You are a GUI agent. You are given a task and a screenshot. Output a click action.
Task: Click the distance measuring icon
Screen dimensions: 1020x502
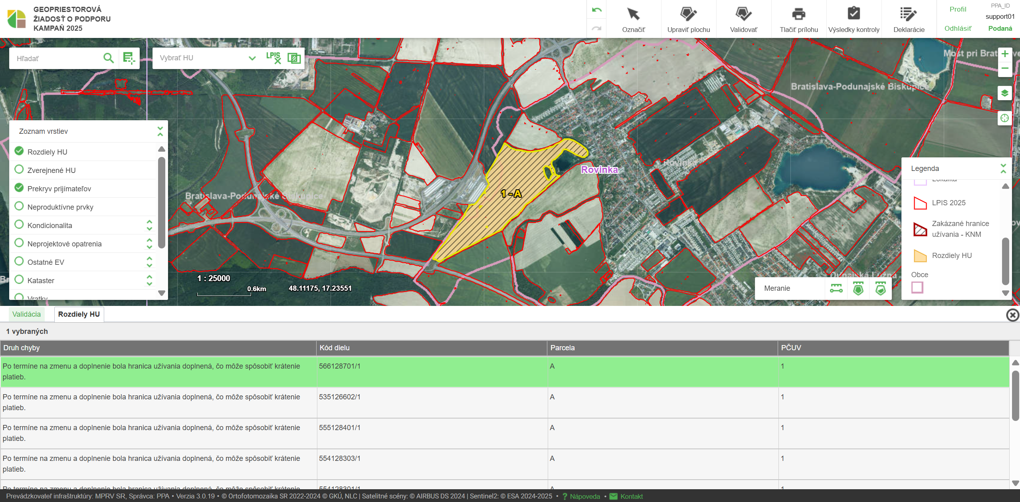pyautogui.click(x=836, y=288)
